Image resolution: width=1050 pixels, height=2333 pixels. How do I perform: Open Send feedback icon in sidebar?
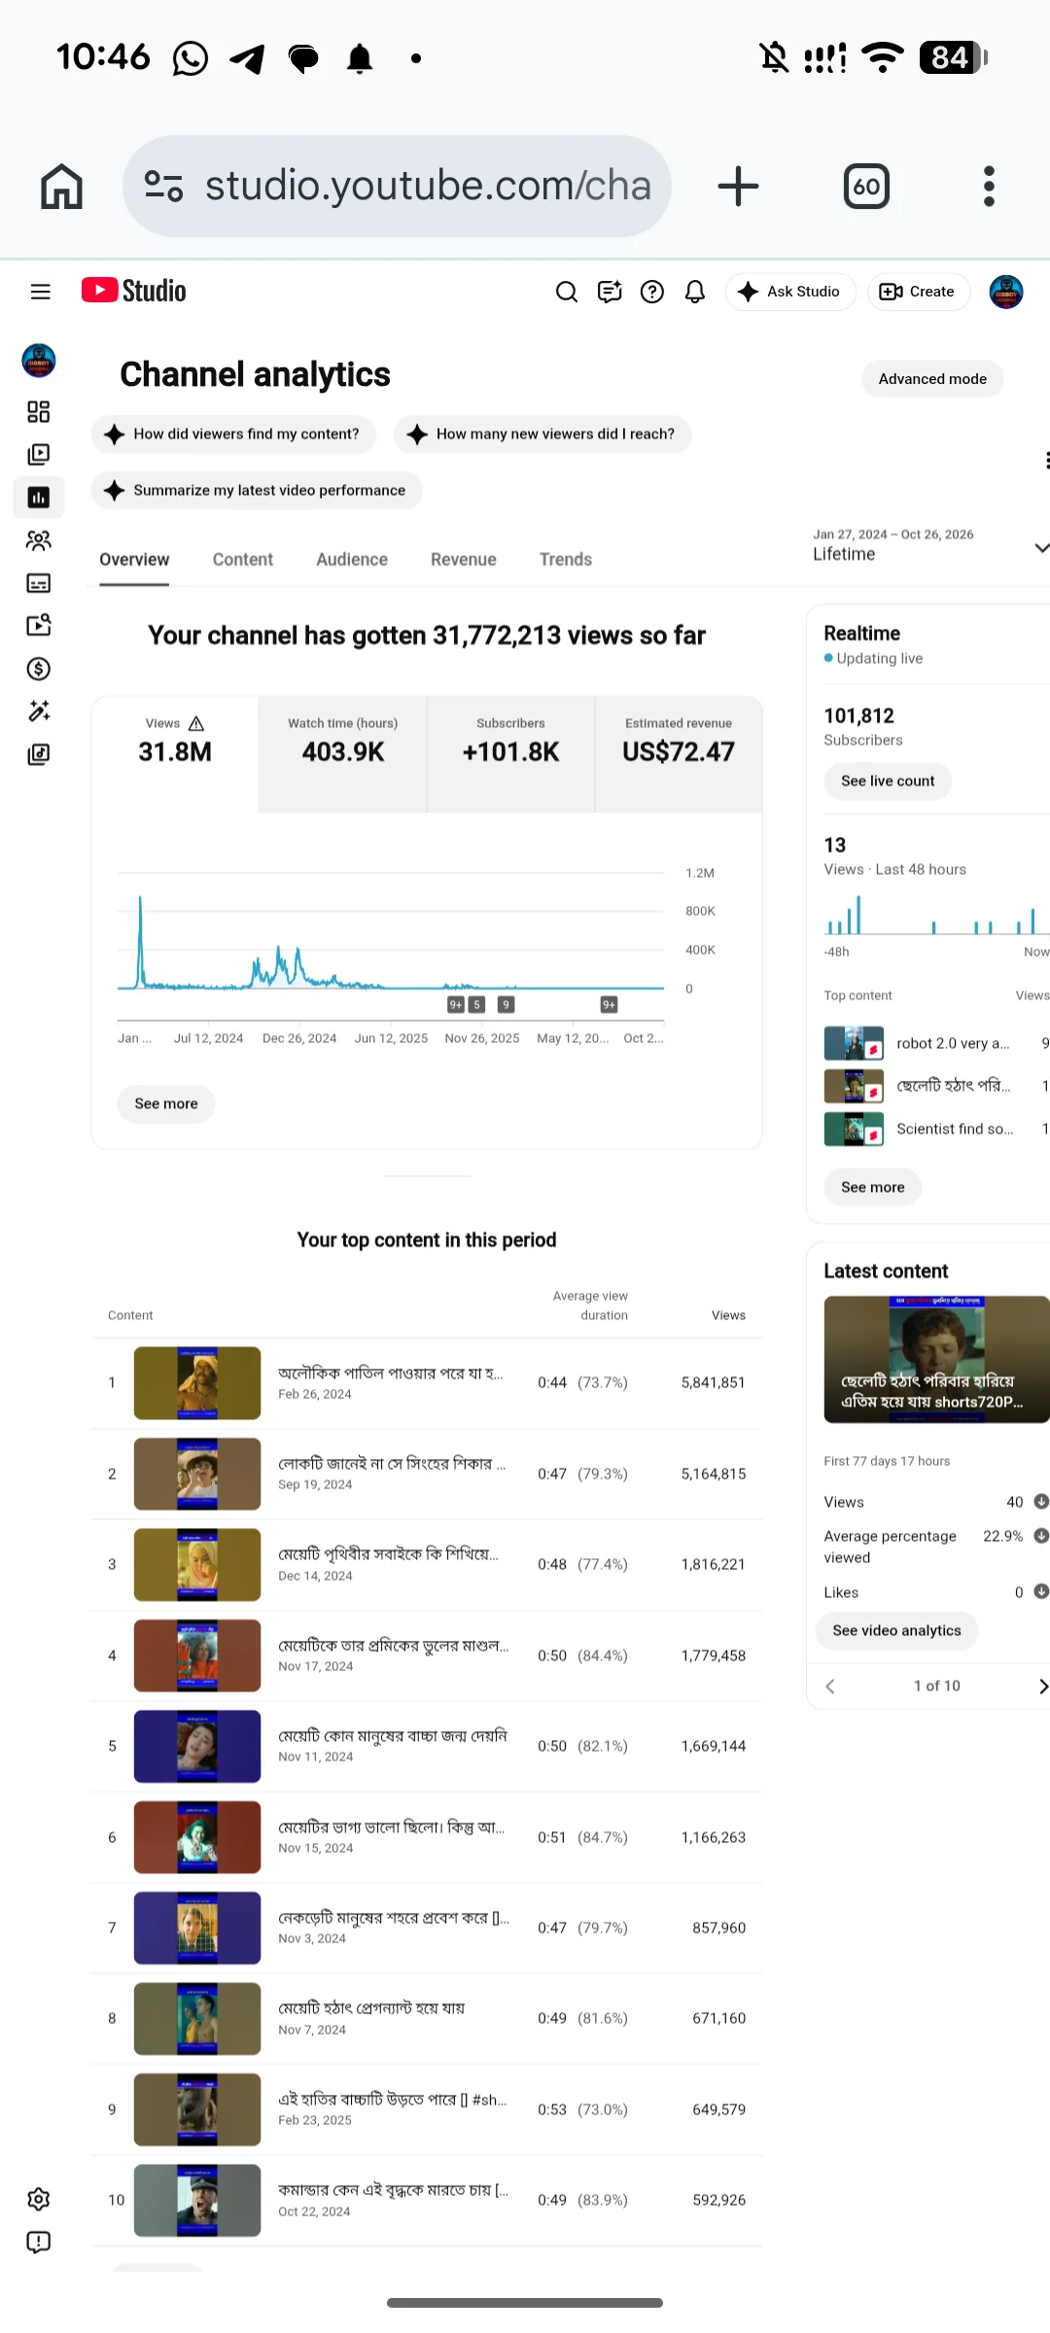pos(39,2243)
